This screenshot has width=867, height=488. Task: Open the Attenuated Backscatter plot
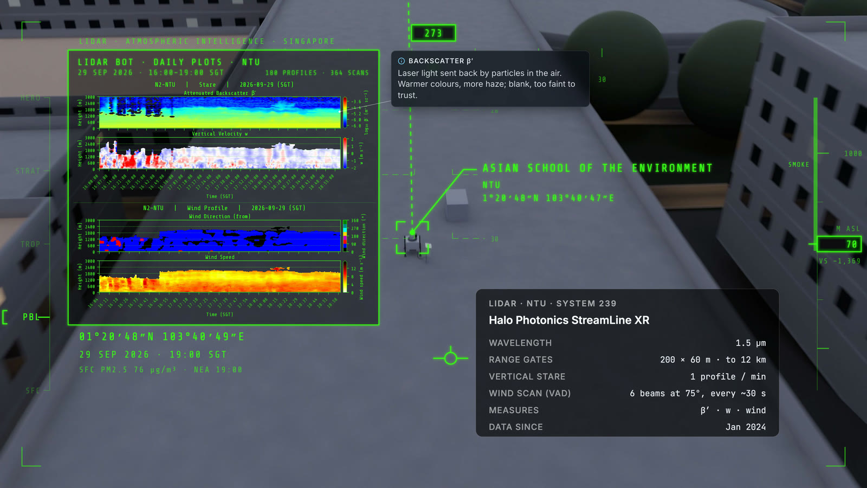(219, 113)
